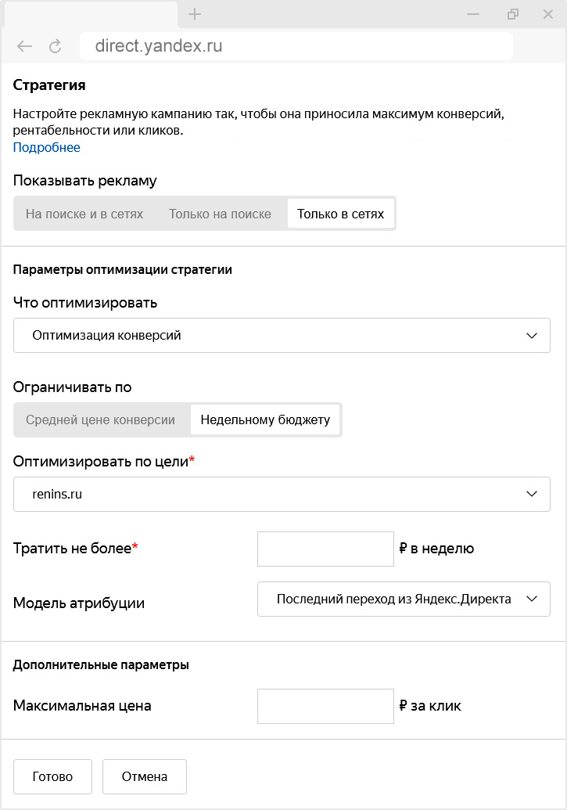The image size is (567, 810).
Task: Open the attribution model dropdown
Action: coord(404,599)
